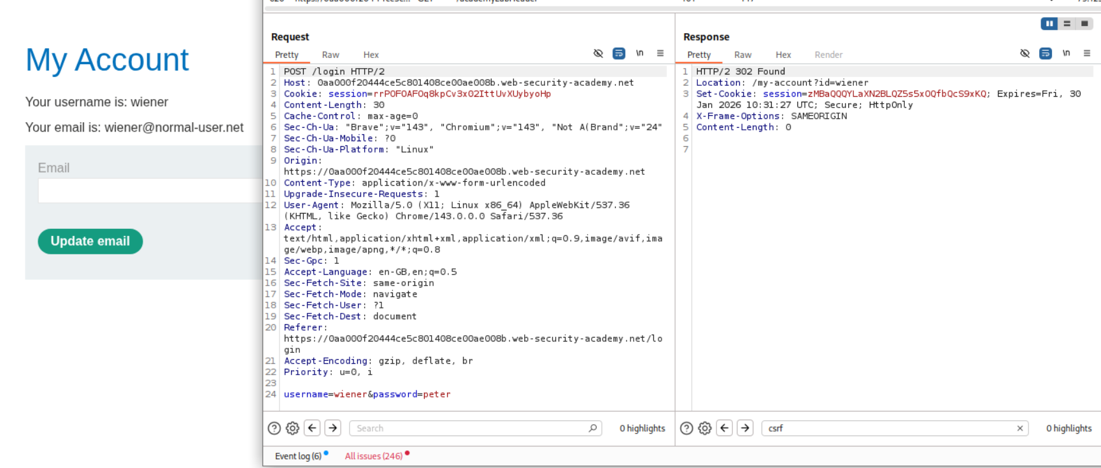
Task: Switch to combined tabbed layout icon
Action: click(1084, 24)
